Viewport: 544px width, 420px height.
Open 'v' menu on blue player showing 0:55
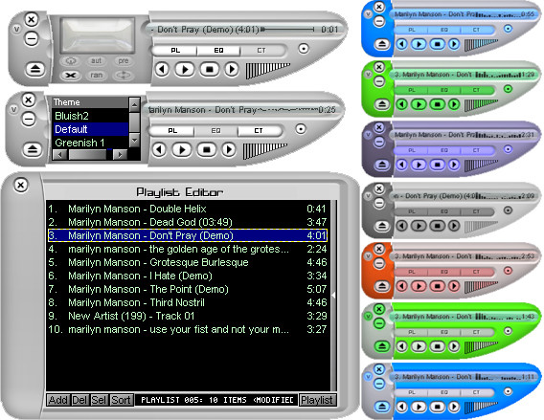[368, 13]
